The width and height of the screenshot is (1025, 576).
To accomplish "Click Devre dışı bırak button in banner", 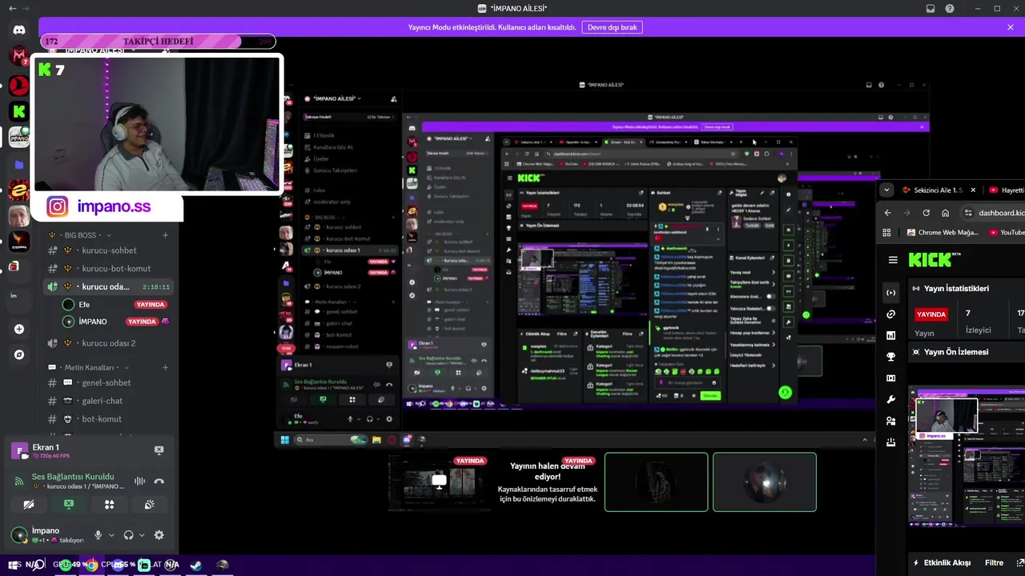I will pyautogui.click(x=612, y=27).
